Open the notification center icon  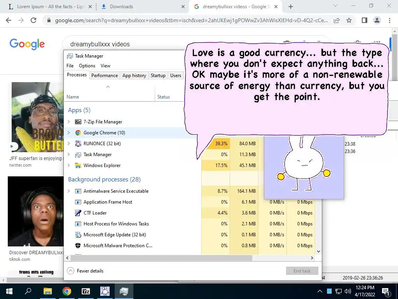click(386, 291)
